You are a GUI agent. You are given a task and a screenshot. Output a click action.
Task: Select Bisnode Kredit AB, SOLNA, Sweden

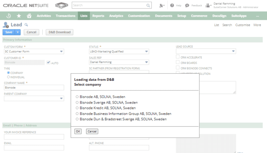click(x=77, y=108)
